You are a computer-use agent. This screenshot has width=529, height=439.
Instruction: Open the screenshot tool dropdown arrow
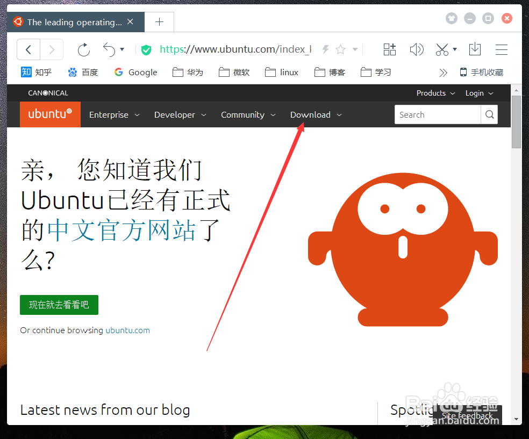[455, 49]
